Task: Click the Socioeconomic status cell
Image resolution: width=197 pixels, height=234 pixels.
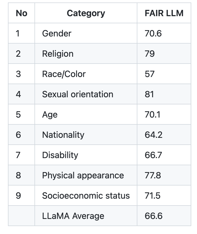Action: coord(86,196)
